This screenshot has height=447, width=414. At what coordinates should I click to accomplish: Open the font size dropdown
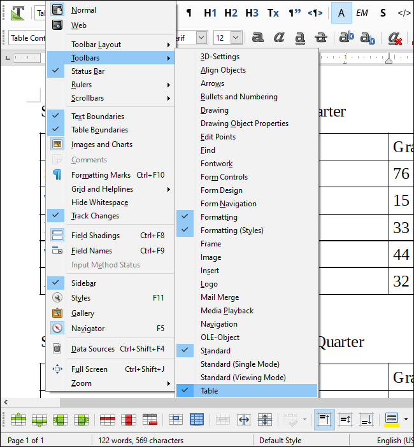tap(236, 38)
